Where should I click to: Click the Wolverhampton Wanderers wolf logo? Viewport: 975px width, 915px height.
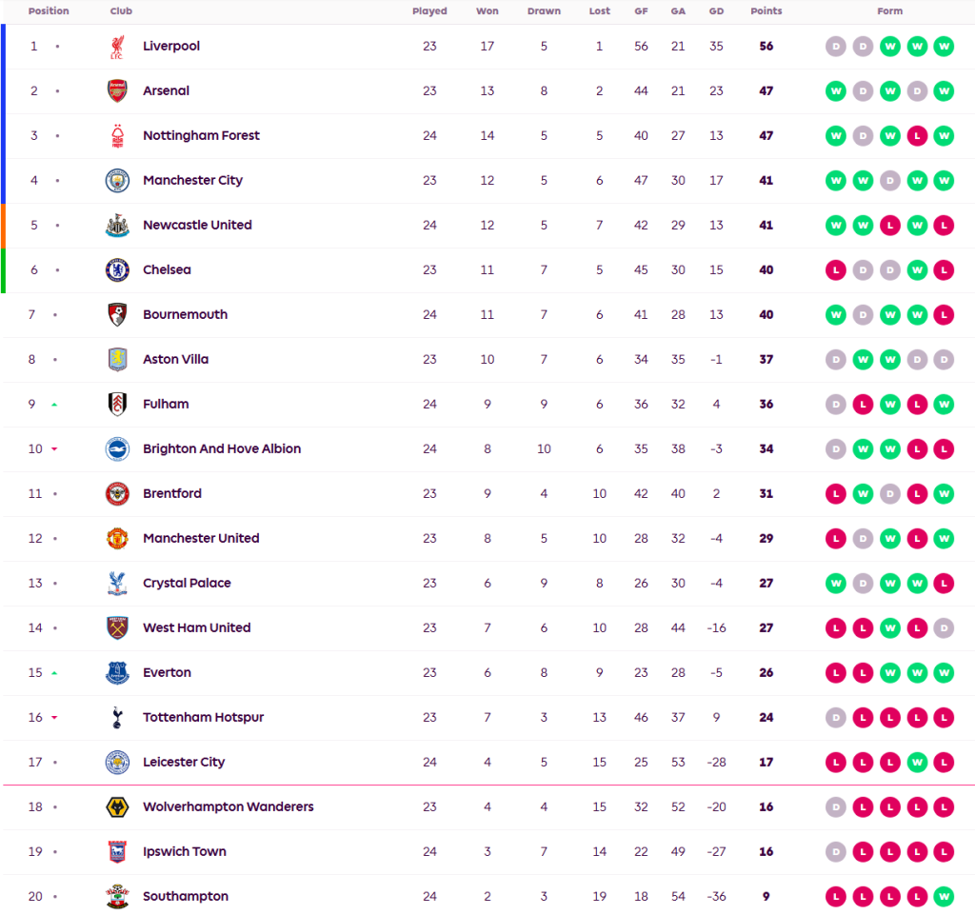coord(116,807)
